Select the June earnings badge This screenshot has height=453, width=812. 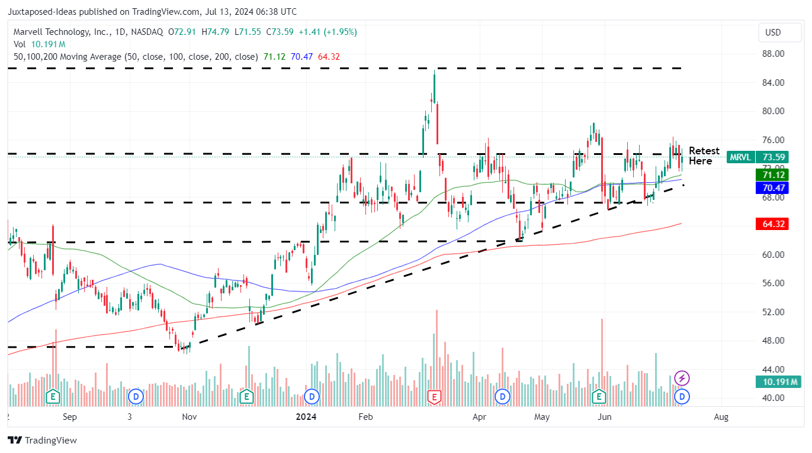tap(599, 397)
